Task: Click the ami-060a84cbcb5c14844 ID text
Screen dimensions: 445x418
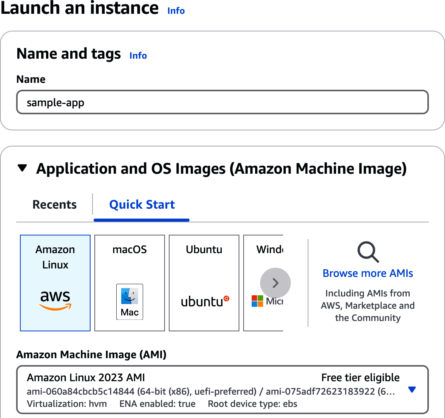Action: [x=81, y=391]
